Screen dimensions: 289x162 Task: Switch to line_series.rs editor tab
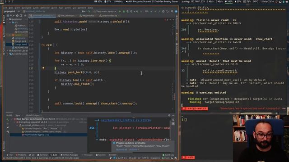coord(66,16)
